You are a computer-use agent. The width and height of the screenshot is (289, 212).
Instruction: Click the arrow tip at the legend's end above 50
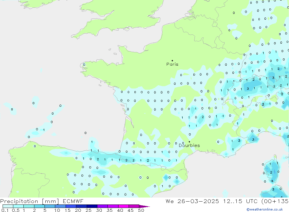click(145, 207)
